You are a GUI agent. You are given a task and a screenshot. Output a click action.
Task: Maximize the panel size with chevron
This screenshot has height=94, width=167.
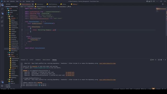(x=163, y=60)
